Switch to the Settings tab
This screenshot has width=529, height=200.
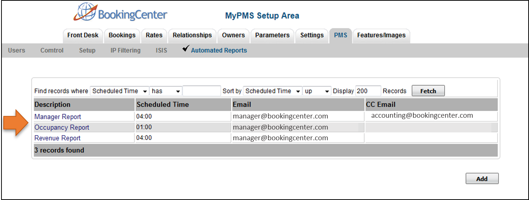pos(312,35)
